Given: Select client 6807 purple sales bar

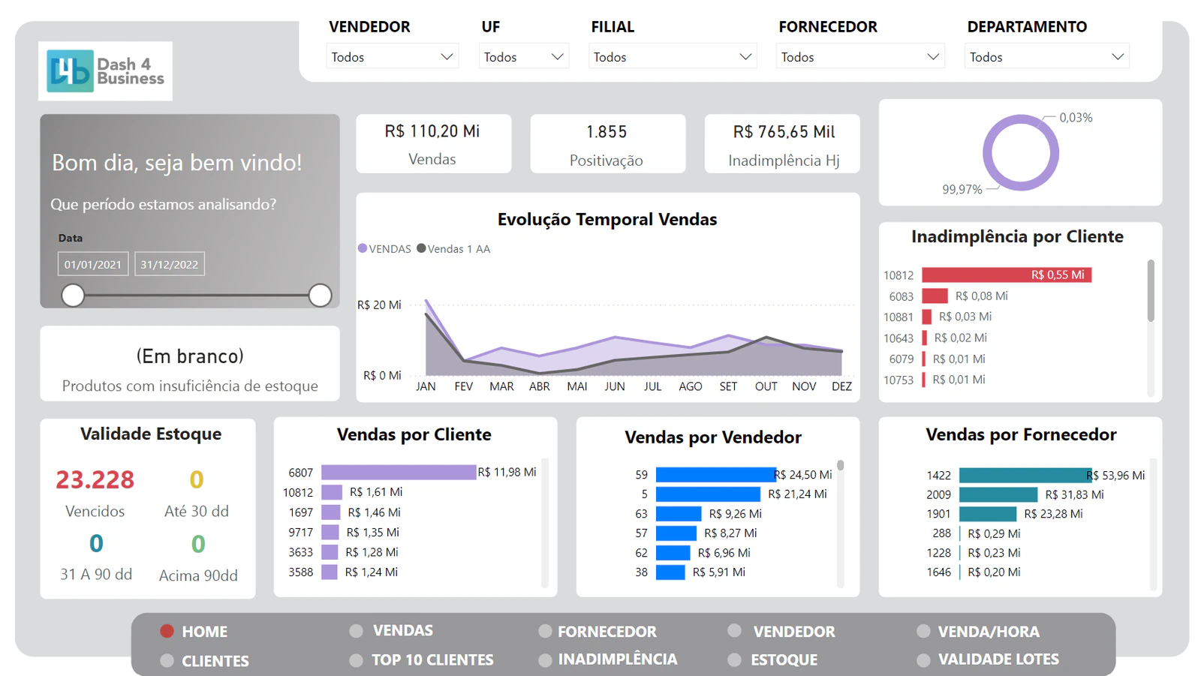Looking at the screenshot, I should point(399,472).
